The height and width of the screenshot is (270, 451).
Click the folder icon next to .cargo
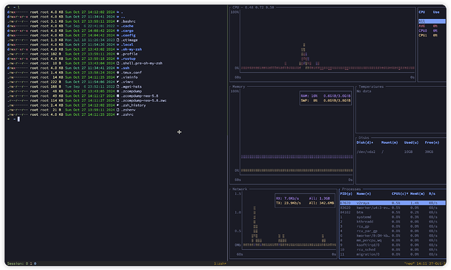point(118,31)
